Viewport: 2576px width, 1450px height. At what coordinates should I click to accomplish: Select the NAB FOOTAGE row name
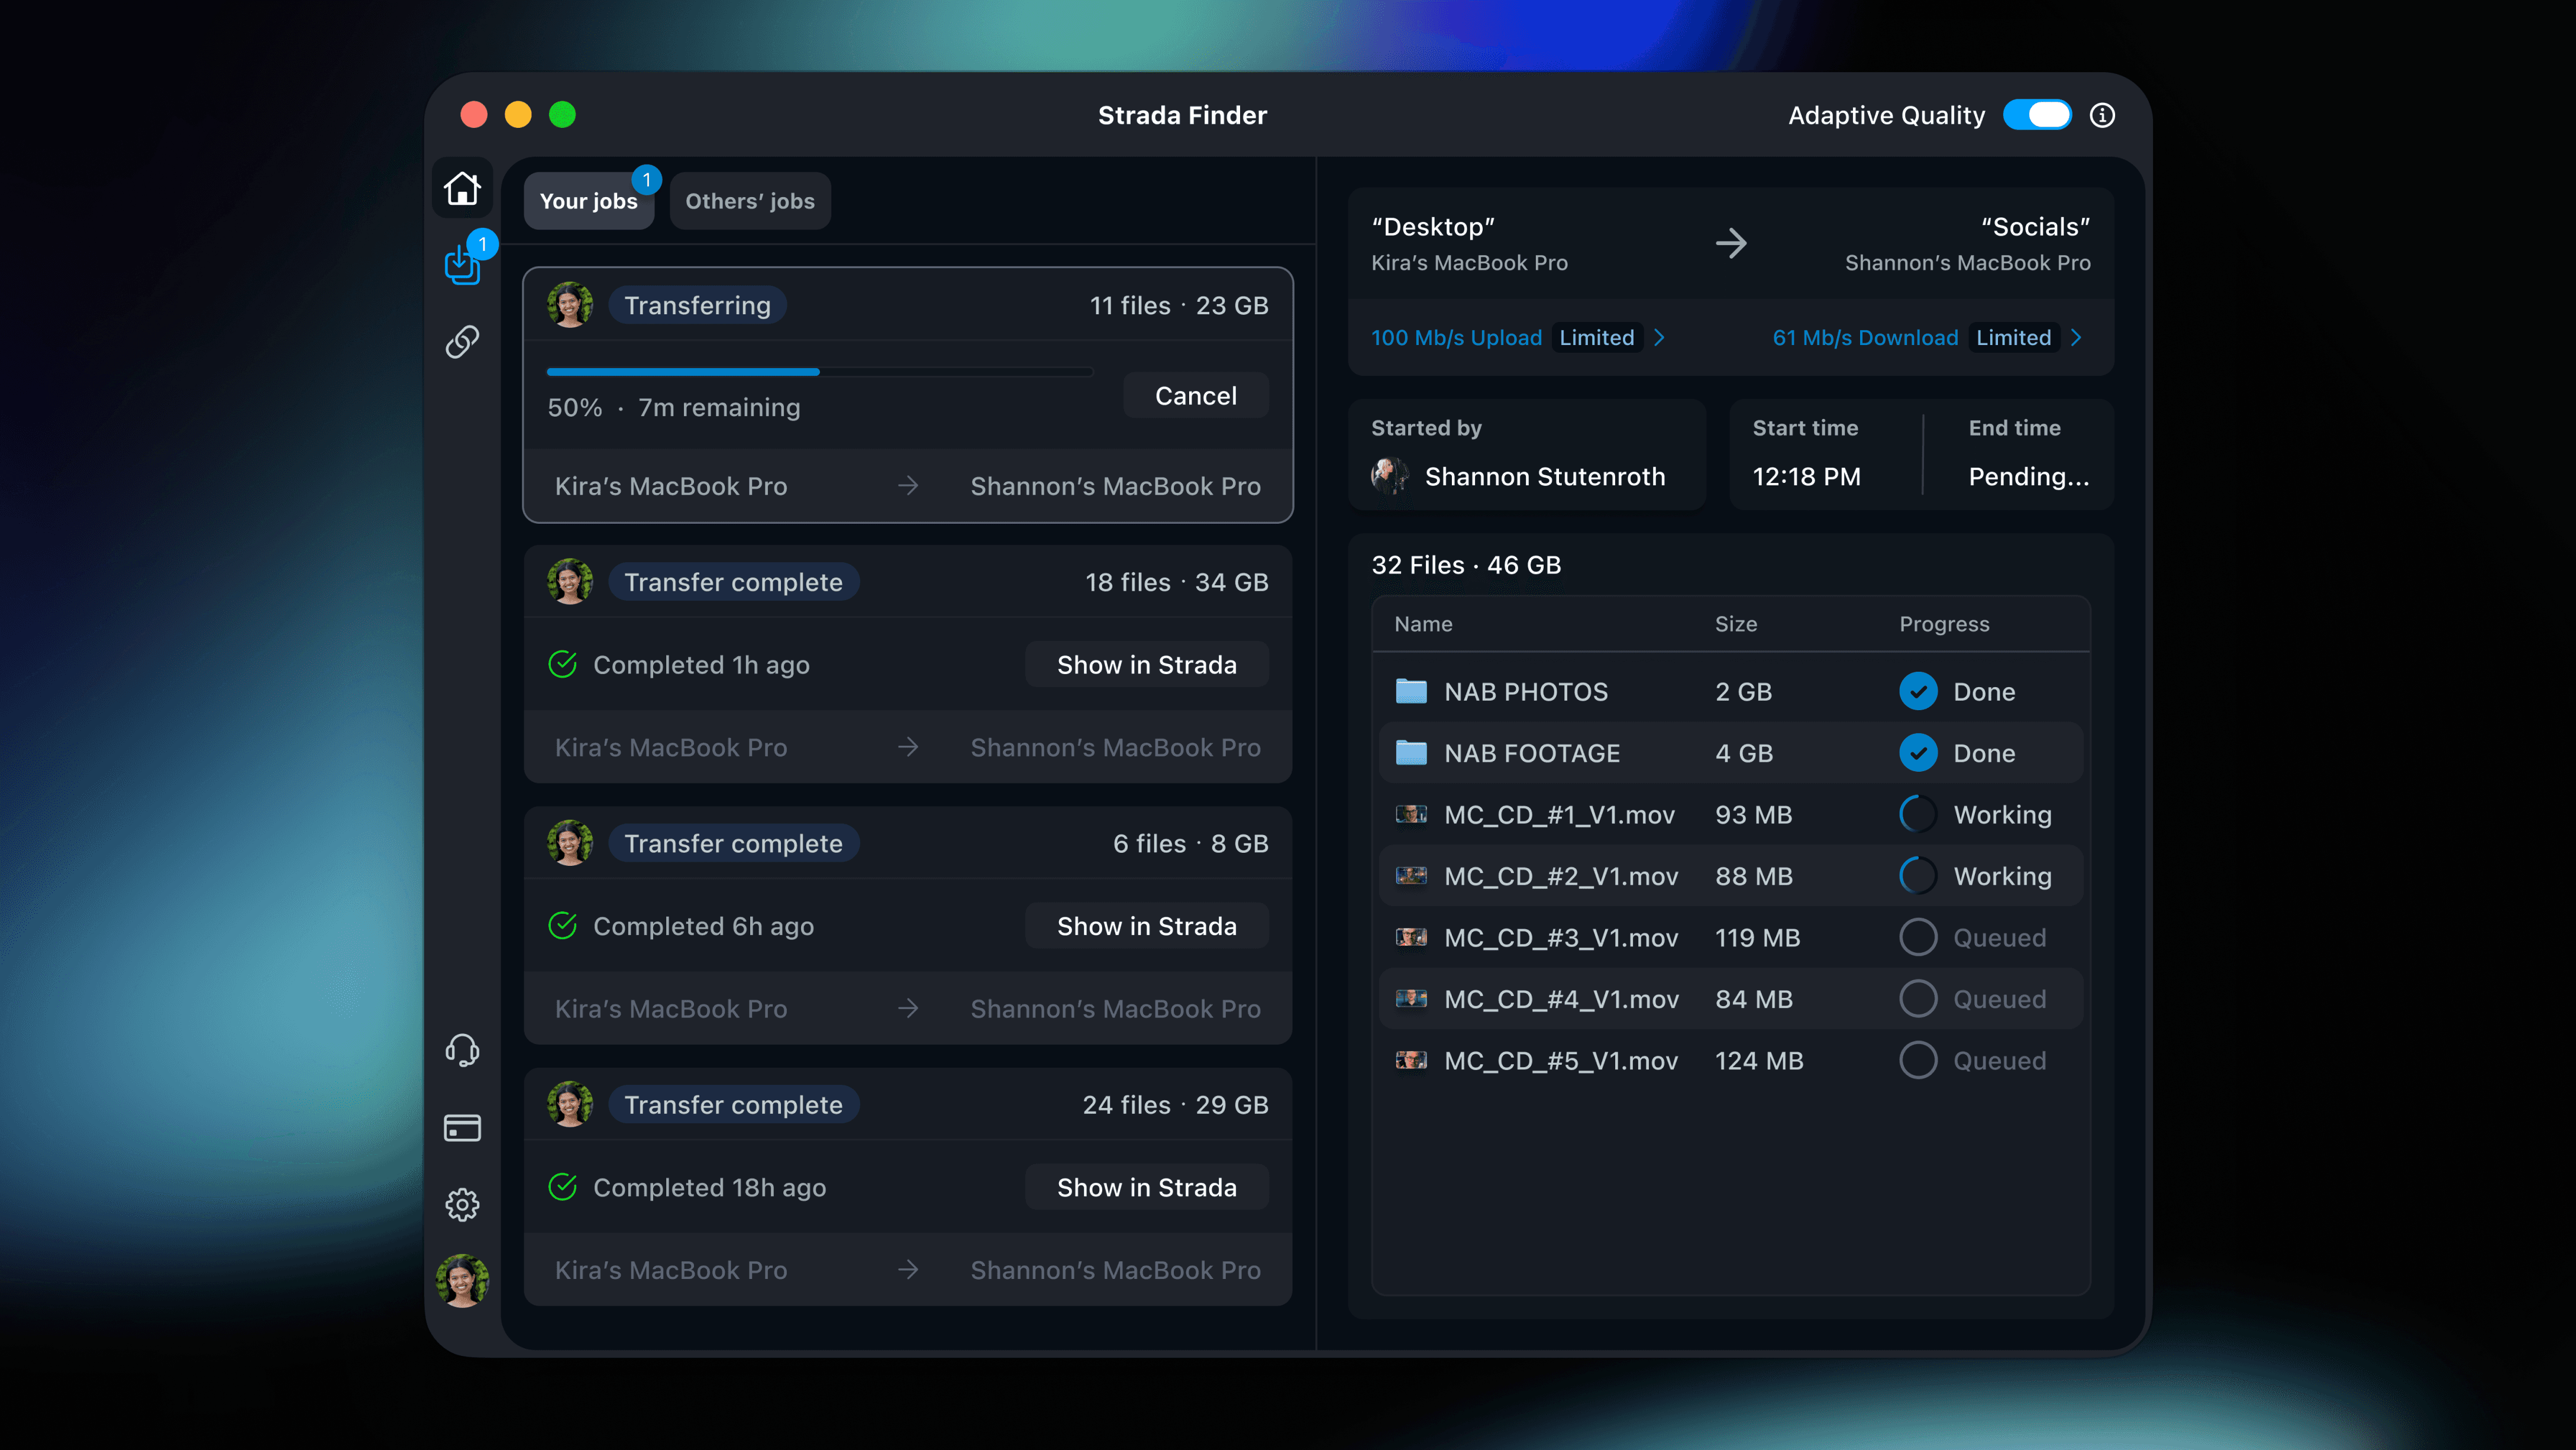pyautogui.click(x=1532, y=753)
